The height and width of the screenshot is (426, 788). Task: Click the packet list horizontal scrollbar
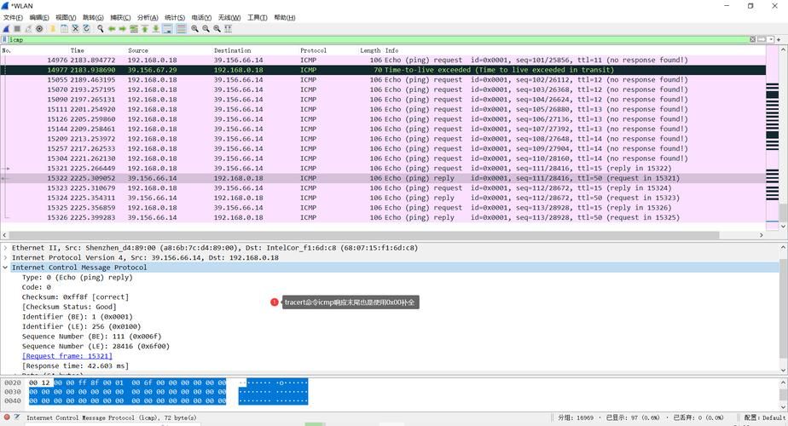coord(364,235)
